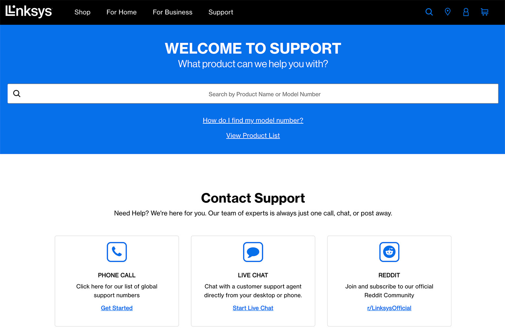Open the r/LinksysOfficial link

coord(389,308)
